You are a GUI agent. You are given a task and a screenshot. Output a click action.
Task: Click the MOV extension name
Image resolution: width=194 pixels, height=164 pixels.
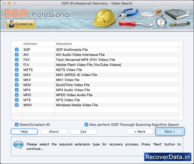pyautogui.click(x=27, y=85)
